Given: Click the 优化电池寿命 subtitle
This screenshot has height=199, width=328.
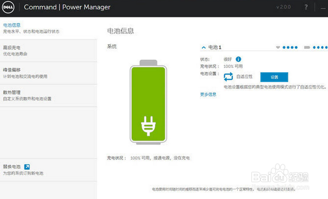Looking at the screenshot, I should pos(15,54).
